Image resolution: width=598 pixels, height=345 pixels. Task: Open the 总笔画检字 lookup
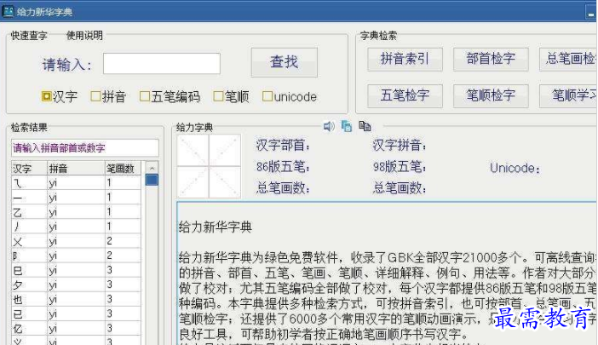568,59
